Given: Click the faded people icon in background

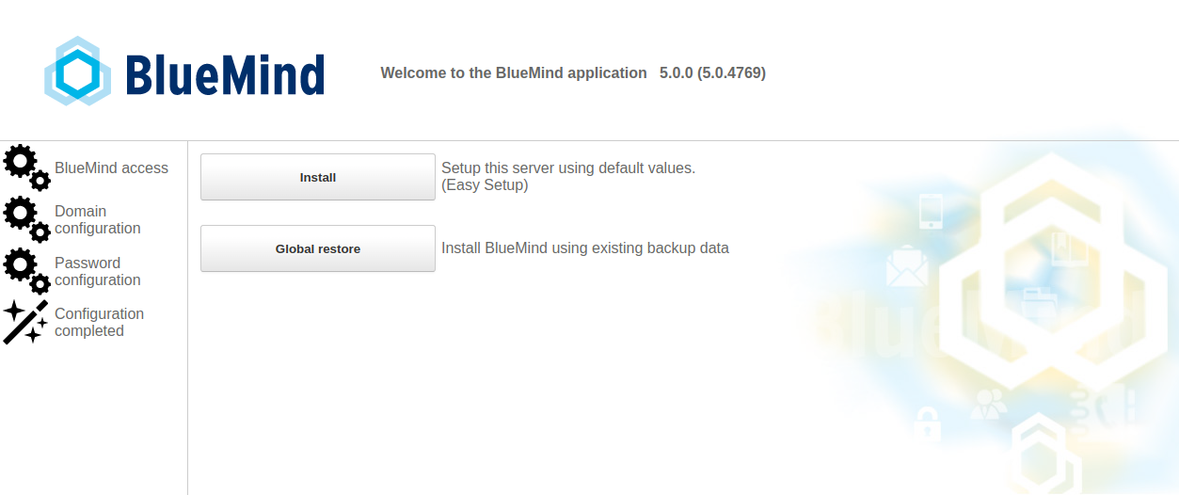Looking at the screenshot, I should pyautogui.click(x=988, y=403).
